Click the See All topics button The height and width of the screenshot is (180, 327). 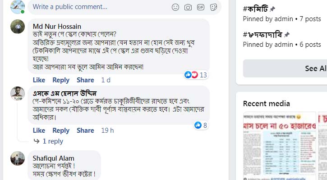point(315,68)
